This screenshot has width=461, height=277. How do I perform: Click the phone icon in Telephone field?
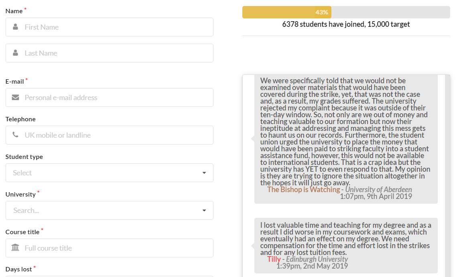[15, 134]
